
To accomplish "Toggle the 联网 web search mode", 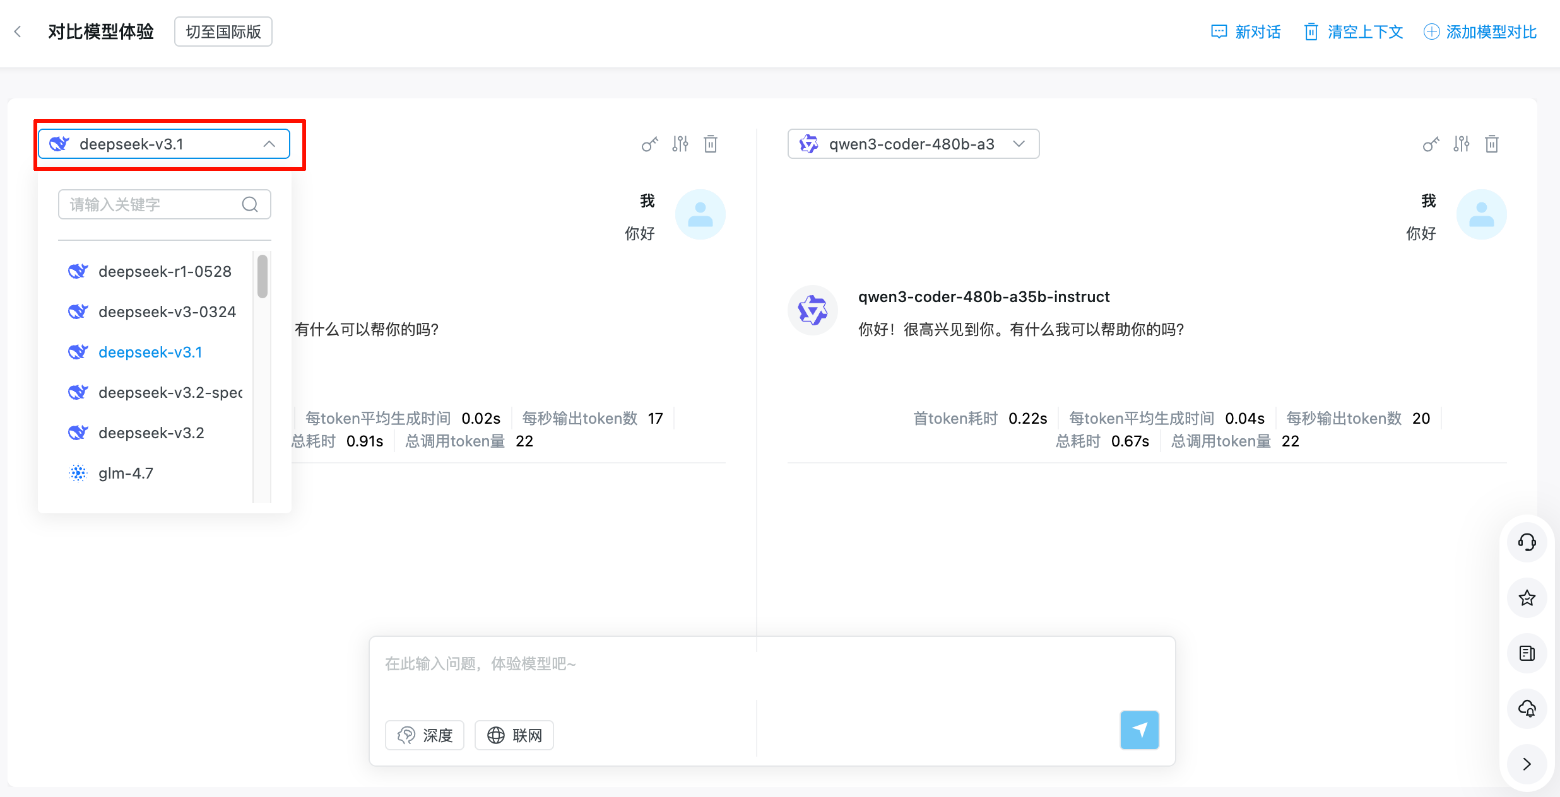I will pyautogui.click(x=514, y=735).
